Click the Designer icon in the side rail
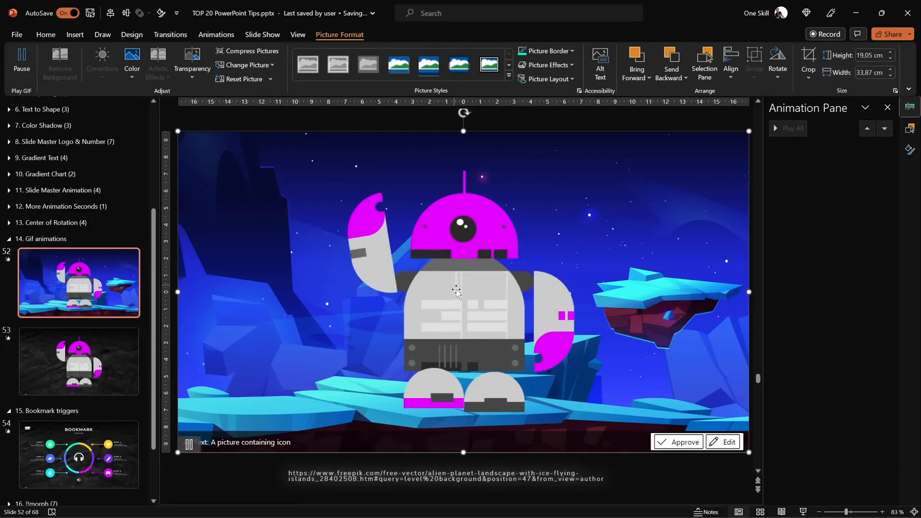Screen dimensions: 921x518 click(910, 150)
